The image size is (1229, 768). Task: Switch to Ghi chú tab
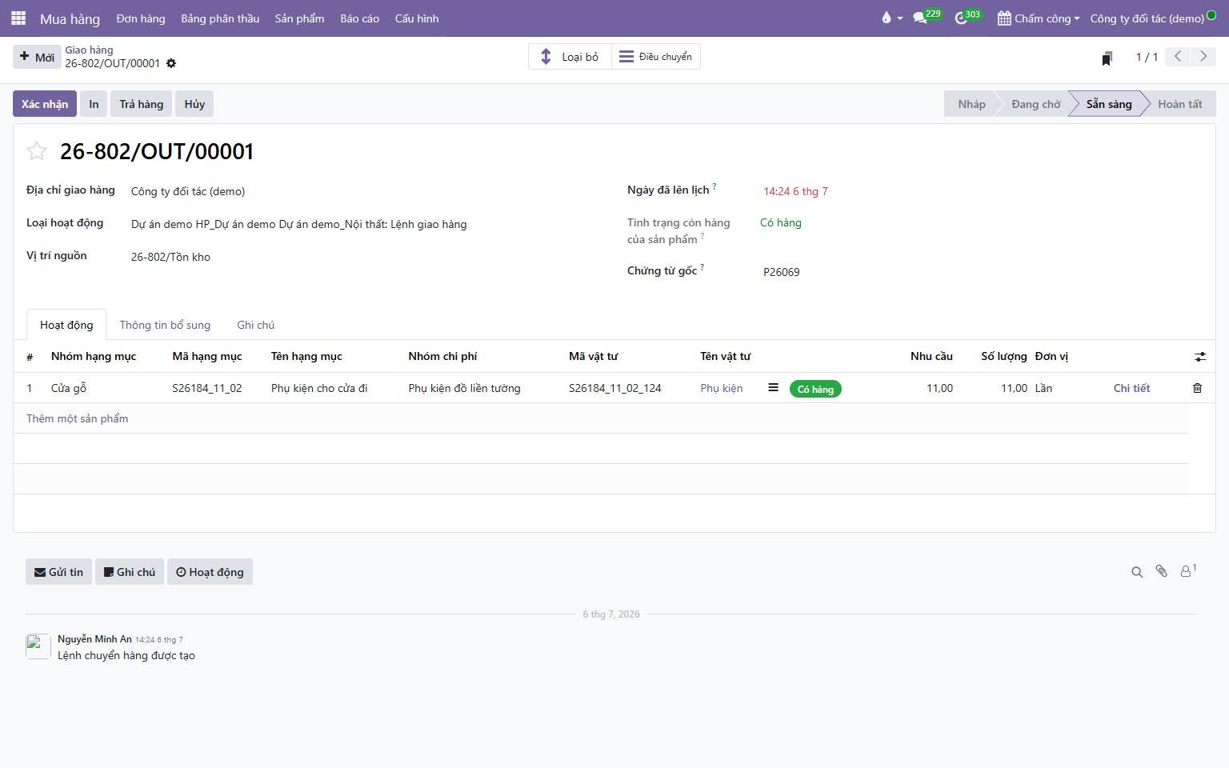click(255, 325)
